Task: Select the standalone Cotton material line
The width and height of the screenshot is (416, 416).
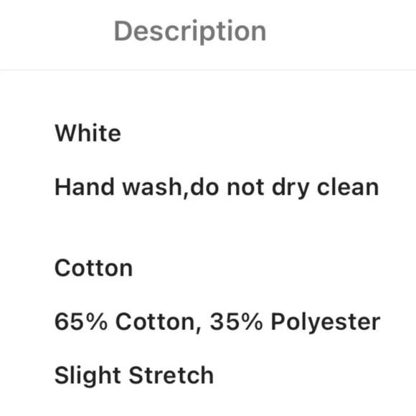Action: click(93, 268)
